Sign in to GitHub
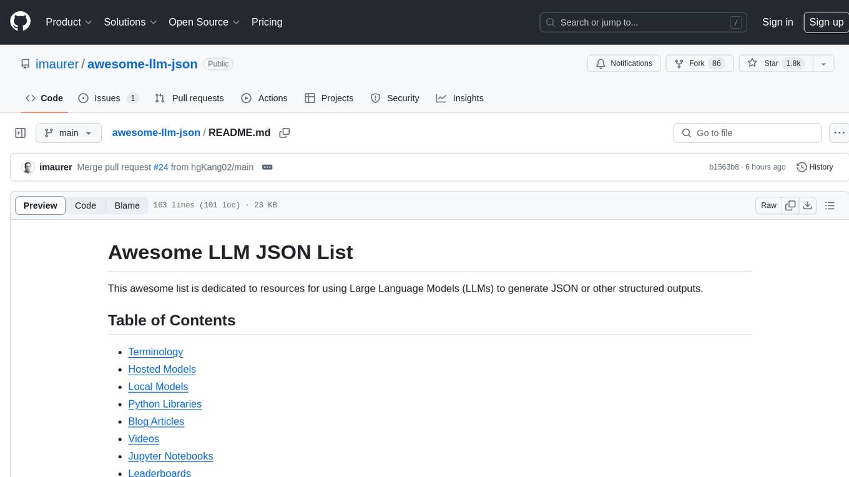 [777, 22]
